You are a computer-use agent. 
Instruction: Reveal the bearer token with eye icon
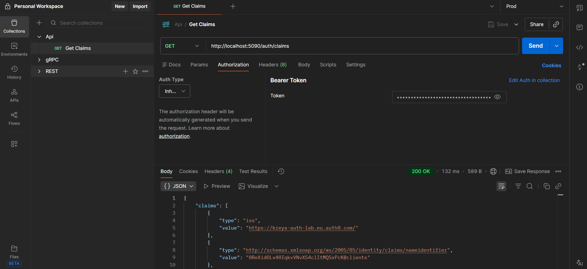(497, 97)
